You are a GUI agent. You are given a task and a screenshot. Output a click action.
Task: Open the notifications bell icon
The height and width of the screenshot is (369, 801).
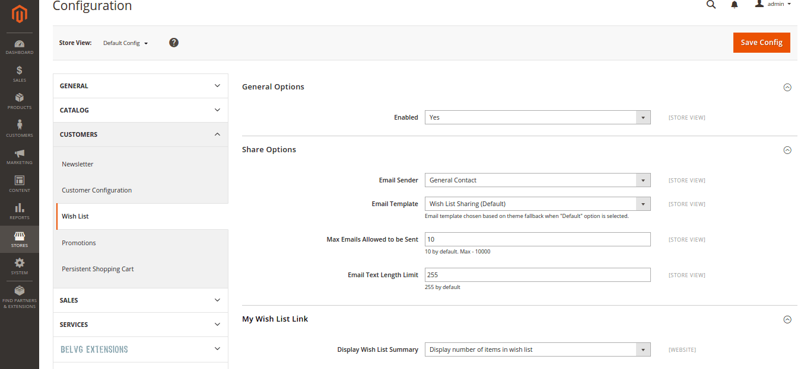[735, 5]
